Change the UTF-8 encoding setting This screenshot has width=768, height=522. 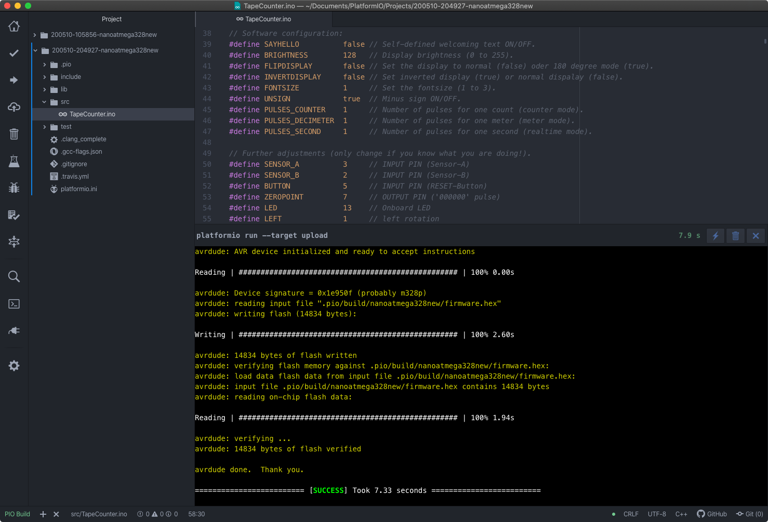pos(657,514)
